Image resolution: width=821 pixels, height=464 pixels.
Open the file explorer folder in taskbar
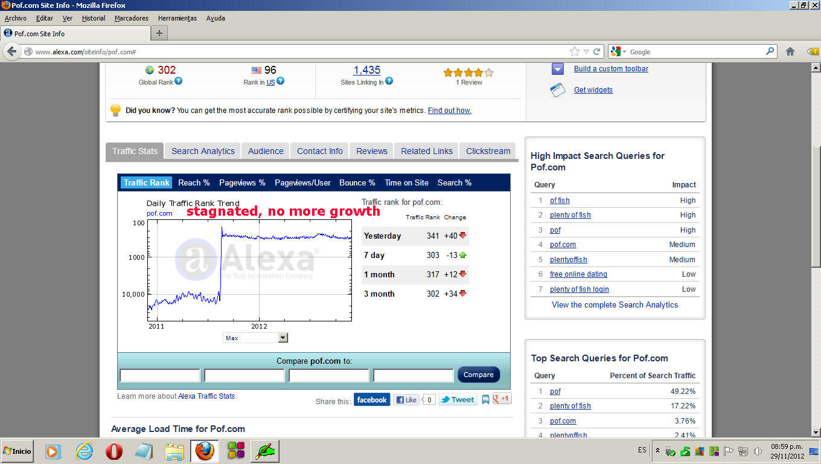174,451
